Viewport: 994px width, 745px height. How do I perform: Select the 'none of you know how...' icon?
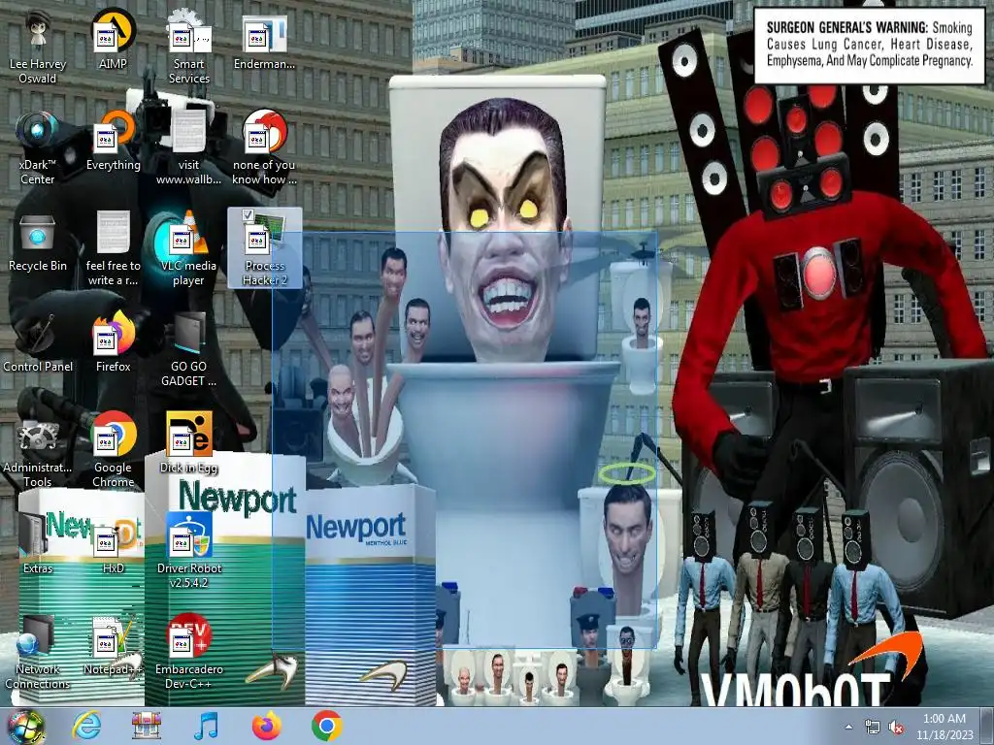[x=264, y=147]
